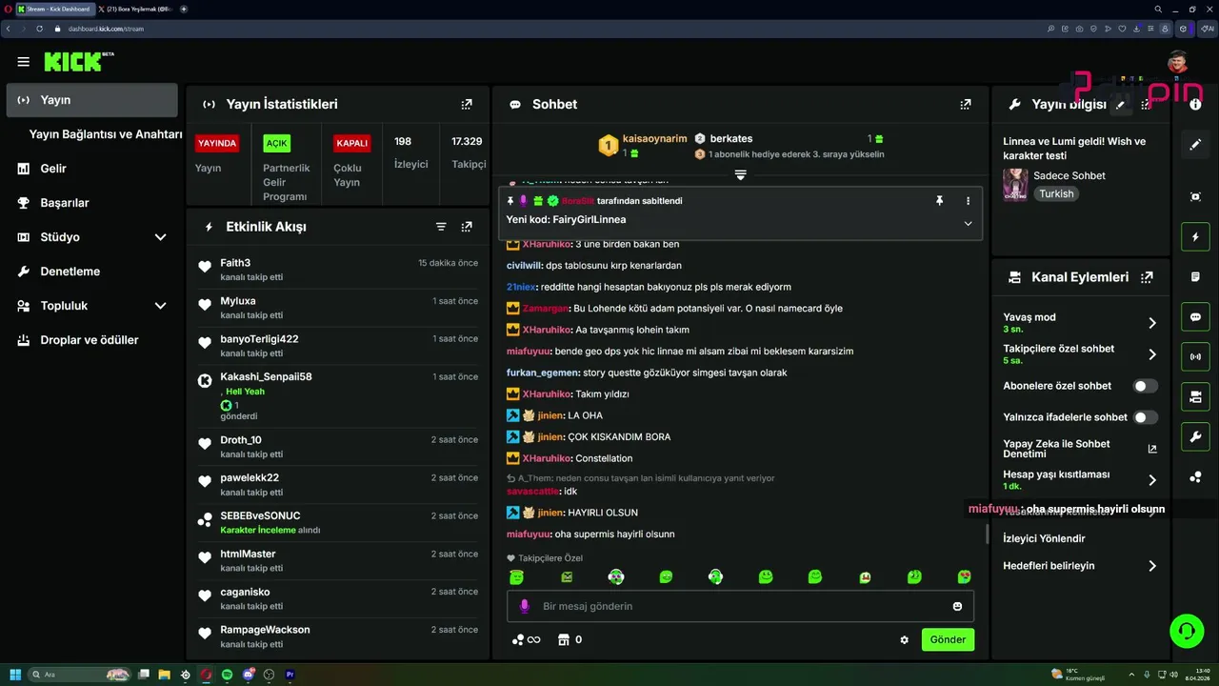Expand the pinned message chevron
Screen dimensions: 1219x686
tap(968, 223)
